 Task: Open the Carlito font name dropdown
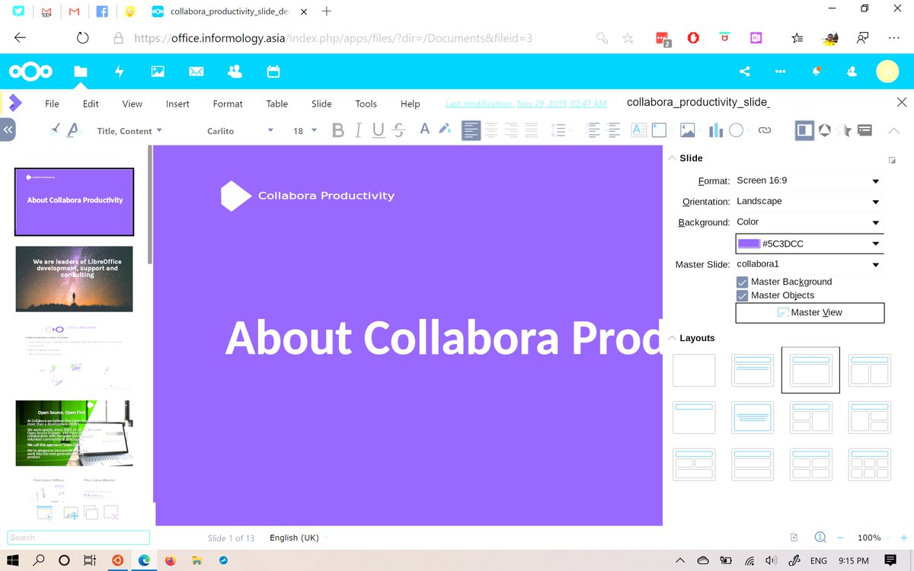(240, 131)
